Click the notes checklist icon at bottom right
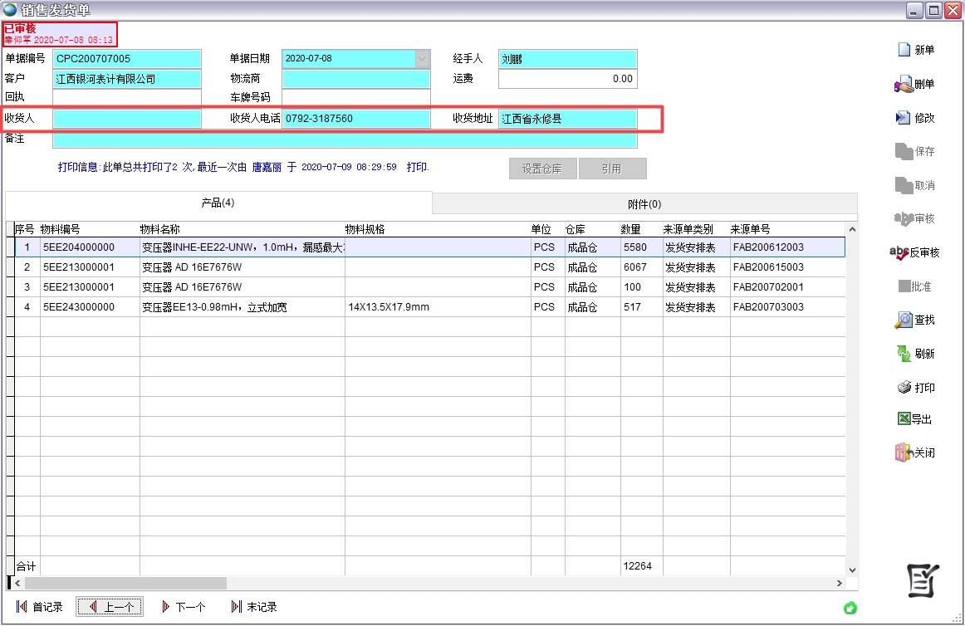 [x=923, y=579]
